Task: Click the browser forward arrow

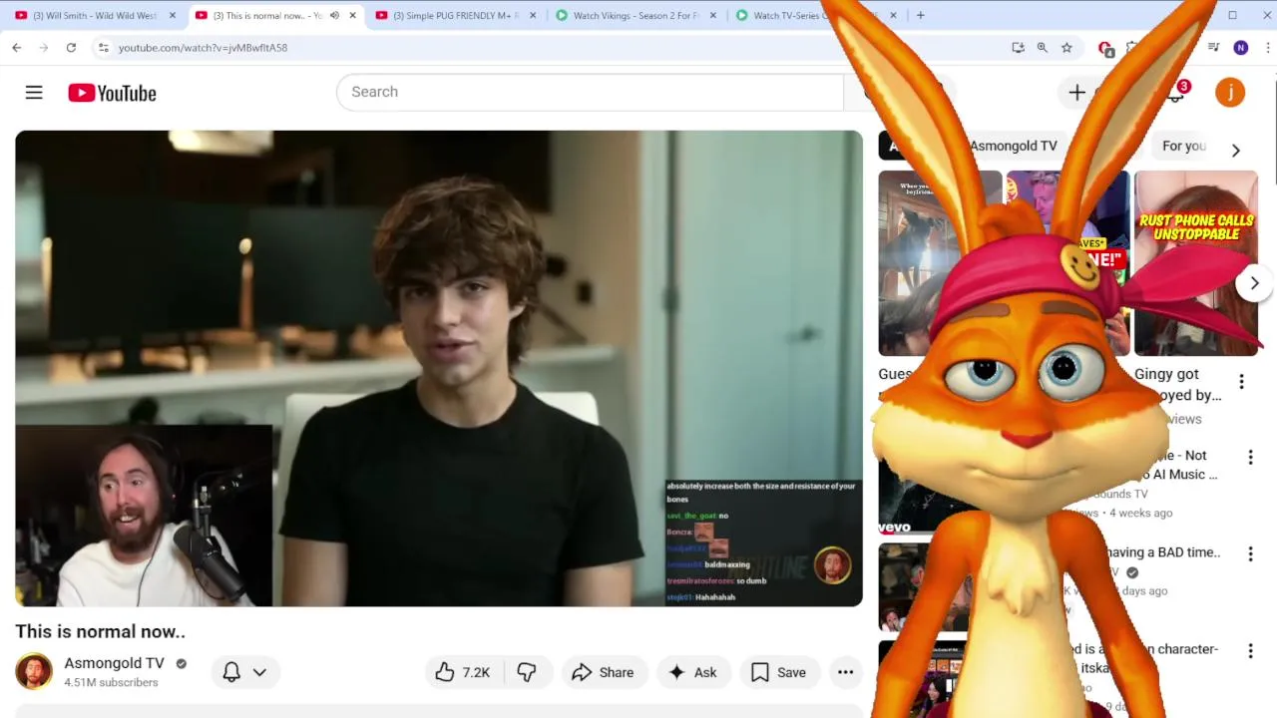Action: [44, 47]
